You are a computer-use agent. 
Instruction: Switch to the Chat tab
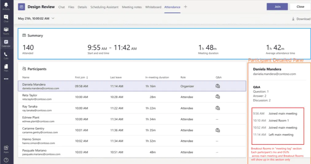[x=61, y=7]
